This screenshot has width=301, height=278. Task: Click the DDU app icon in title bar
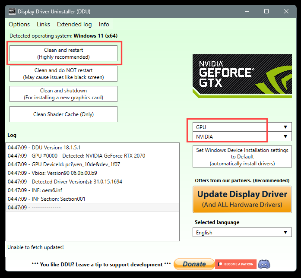(x=12, y=11)
